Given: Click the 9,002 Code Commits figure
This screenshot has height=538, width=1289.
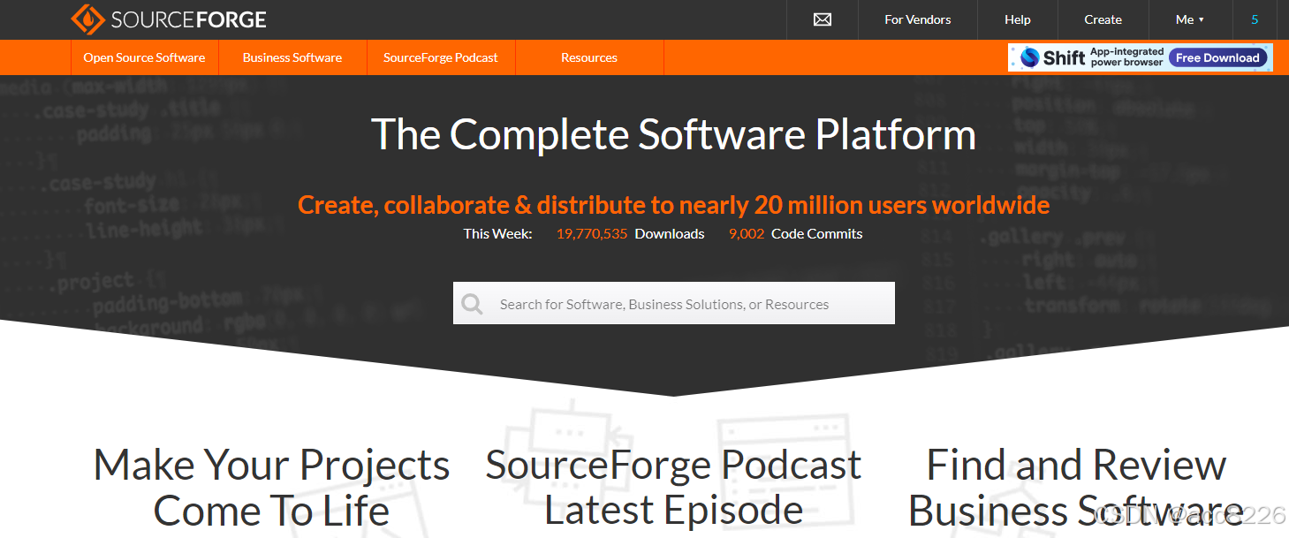Looking at the screenshot, I should click(795, 234).
